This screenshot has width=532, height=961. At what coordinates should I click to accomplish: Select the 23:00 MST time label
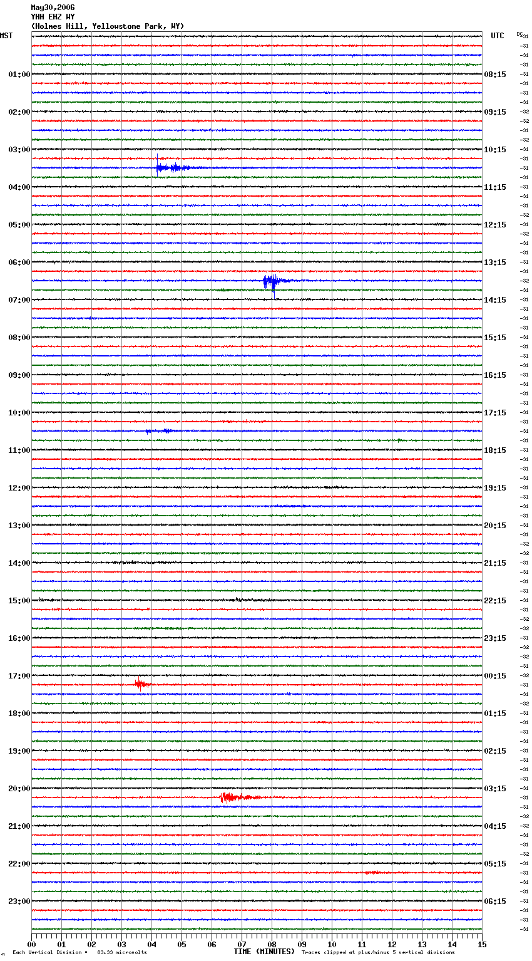click(19, 901)
